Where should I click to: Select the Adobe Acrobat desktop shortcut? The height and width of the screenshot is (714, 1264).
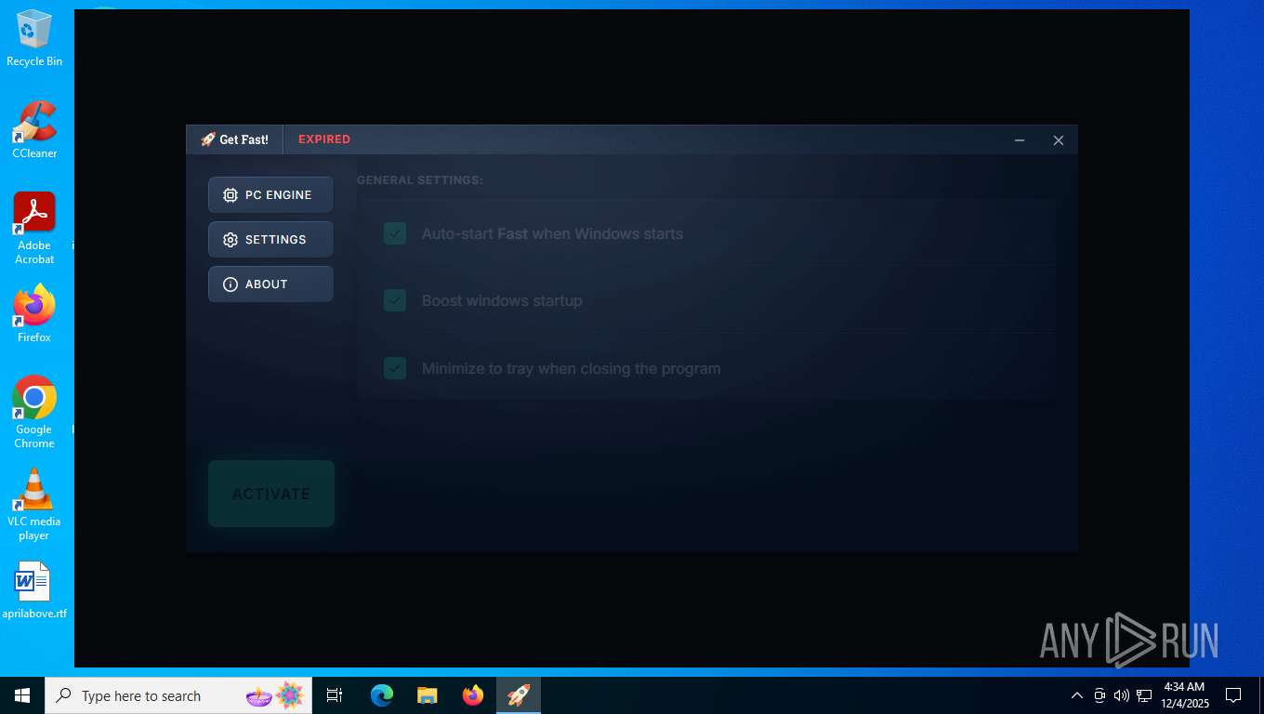34,229
